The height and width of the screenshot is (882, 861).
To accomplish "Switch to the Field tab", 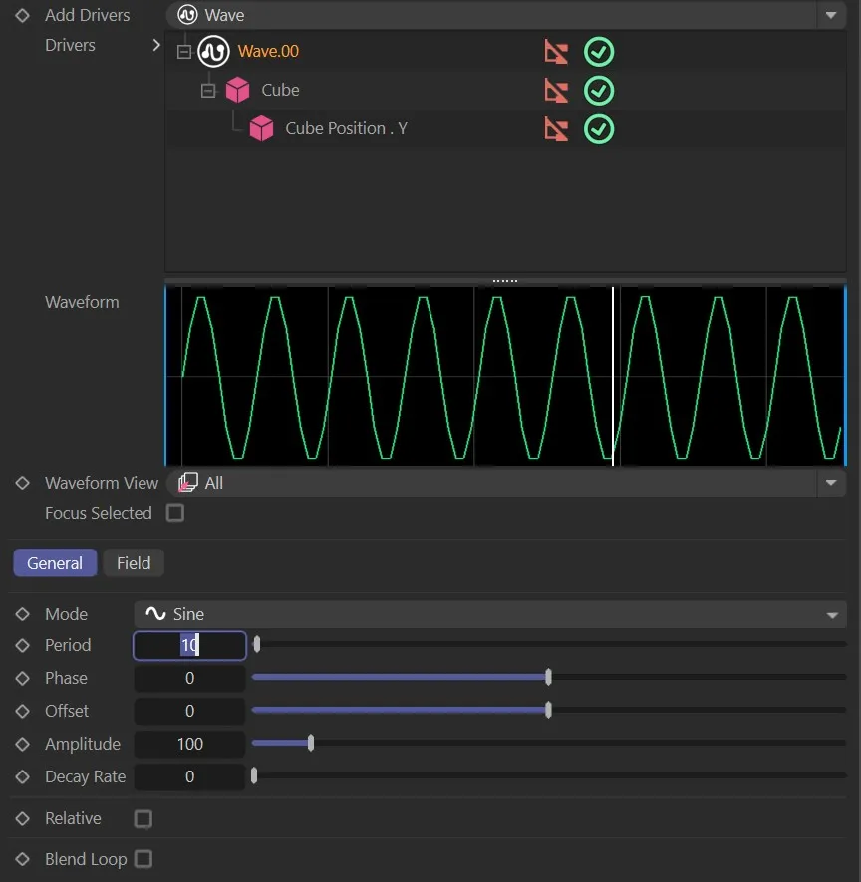I will pyautogui.click(x=134, y=563).
